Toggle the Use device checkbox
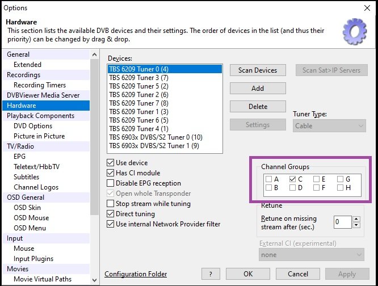This screenshot has height=286, width=378. point(111,163)
